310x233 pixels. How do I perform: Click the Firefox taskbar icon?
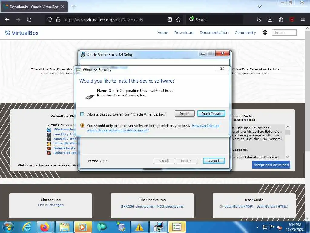45,227
